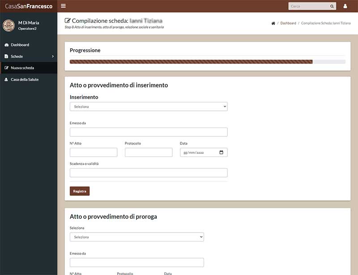
Task: Click the M Di Maria avatar
Action: point(9,25)
